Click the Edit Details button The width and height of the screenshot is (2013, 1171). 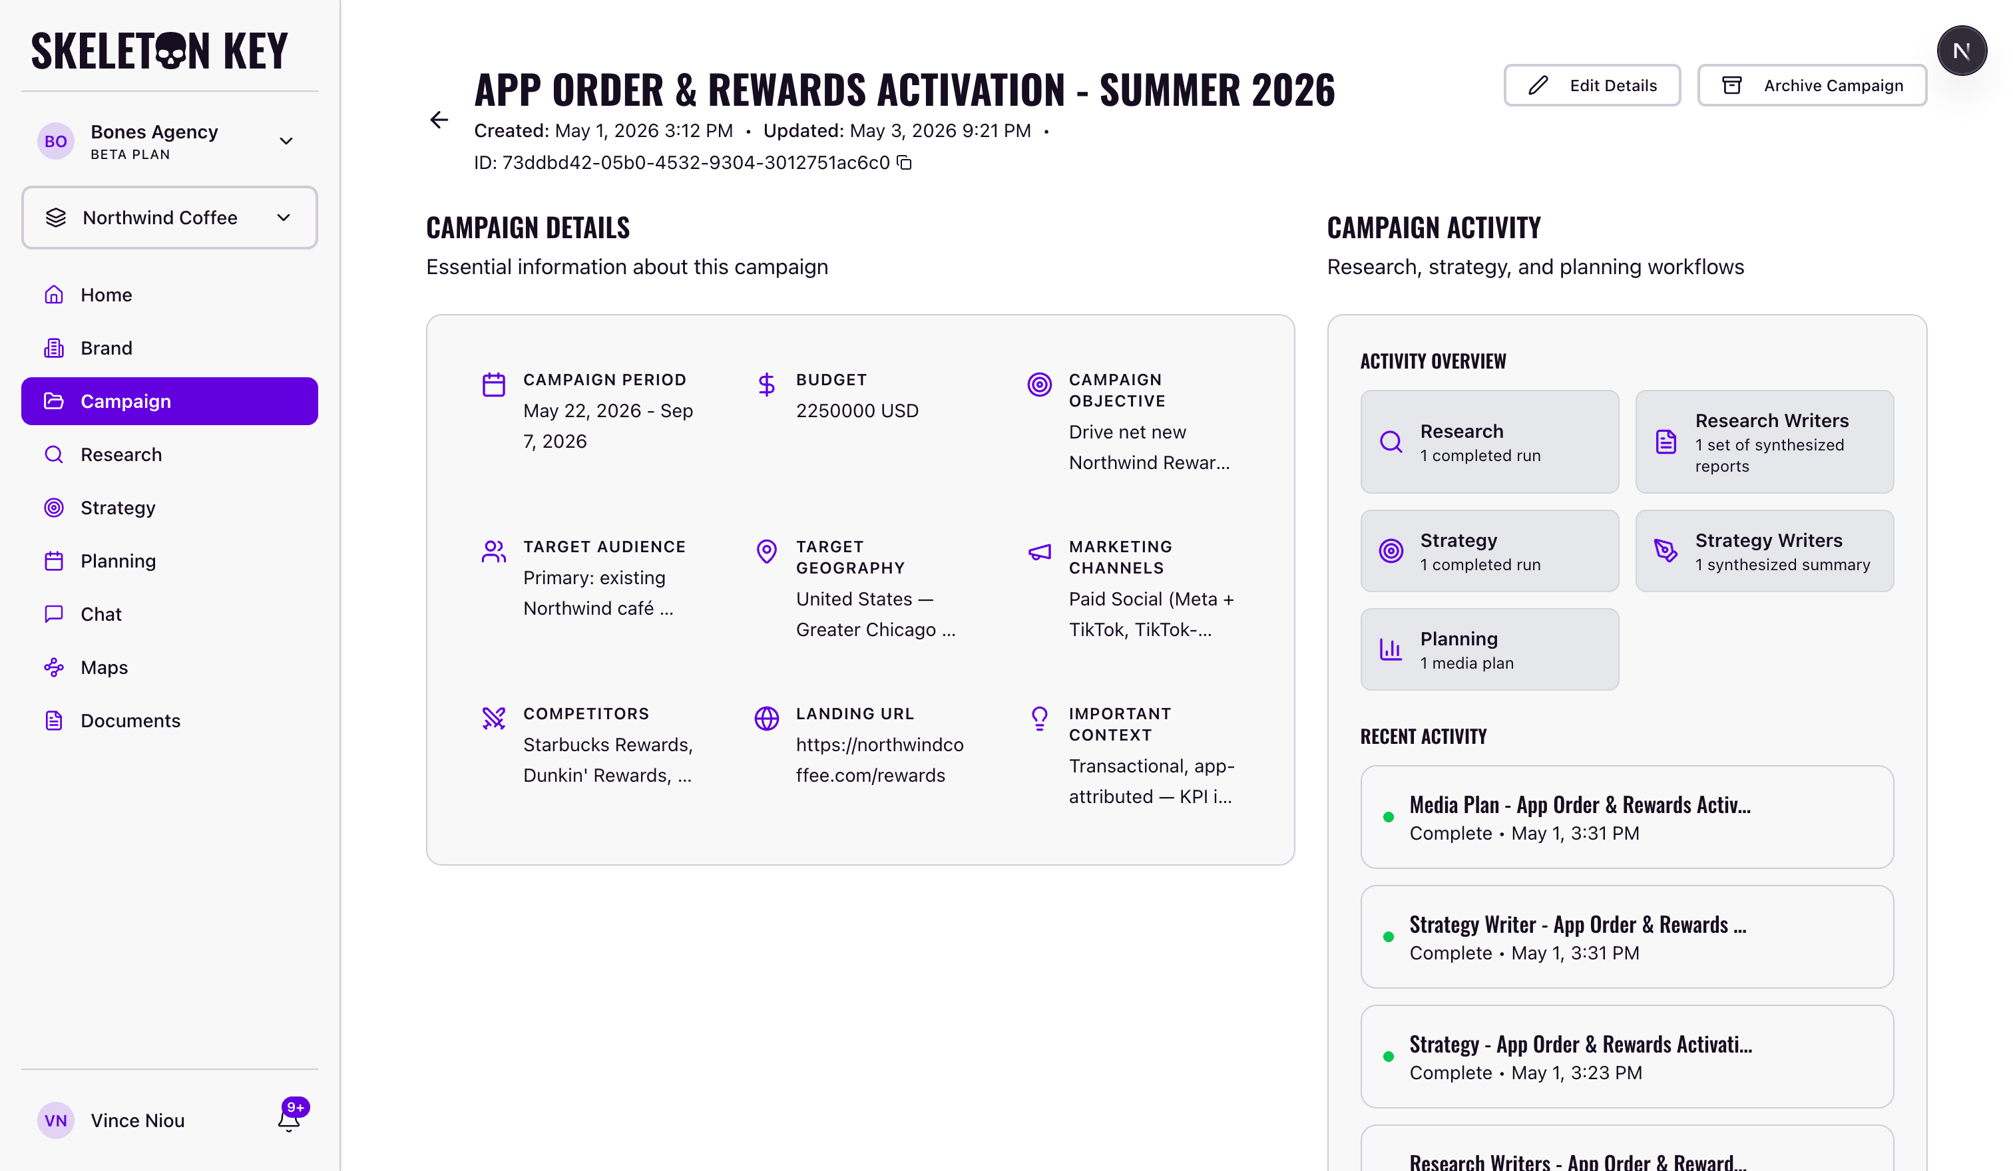pyautogui.click(x=1591, y=85)
